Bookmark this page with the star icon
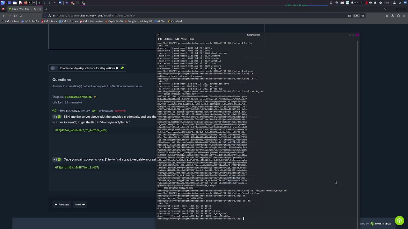Image resolution: width=408 pixels, height=229 pixels. pyautogui.click(x=363, y=16)
